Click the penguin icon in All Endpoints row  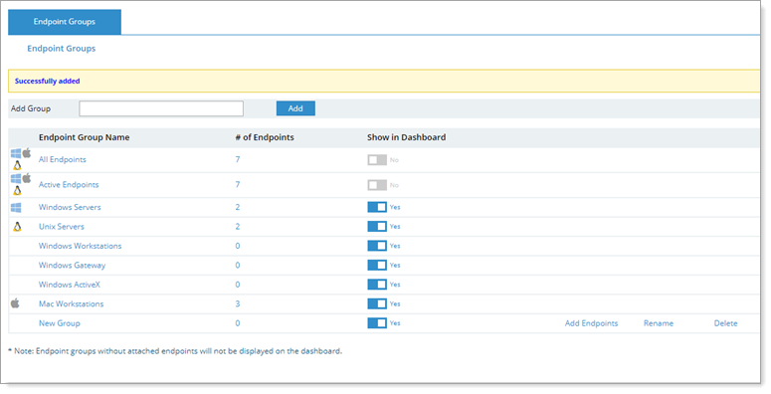tap(17, 166)
